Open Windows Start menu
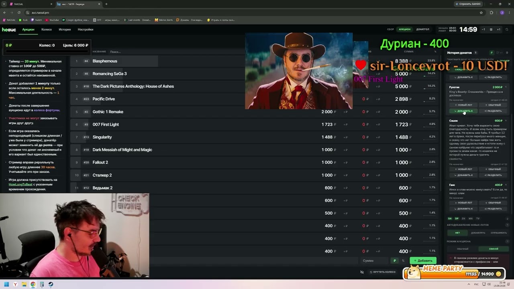The height and width of the screenshot is (289, 514). (6, 284)
